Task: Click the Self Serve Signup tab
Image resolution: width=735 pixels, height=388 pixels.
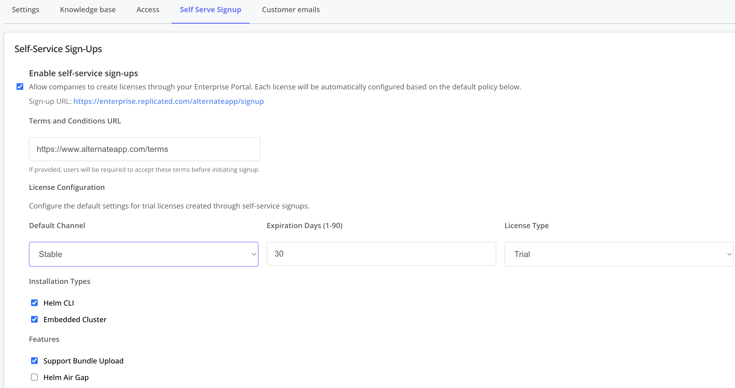Action: pyautogui.click(x=210, y=9)
